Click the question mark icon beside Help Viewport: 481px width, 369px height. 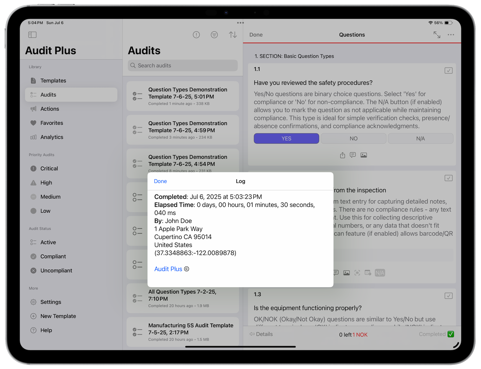(x=33, y=330)
